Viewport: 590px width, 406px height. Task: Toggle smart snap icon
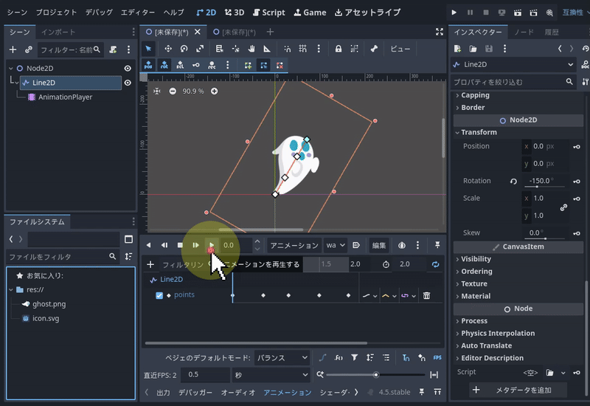coord(287,49)
